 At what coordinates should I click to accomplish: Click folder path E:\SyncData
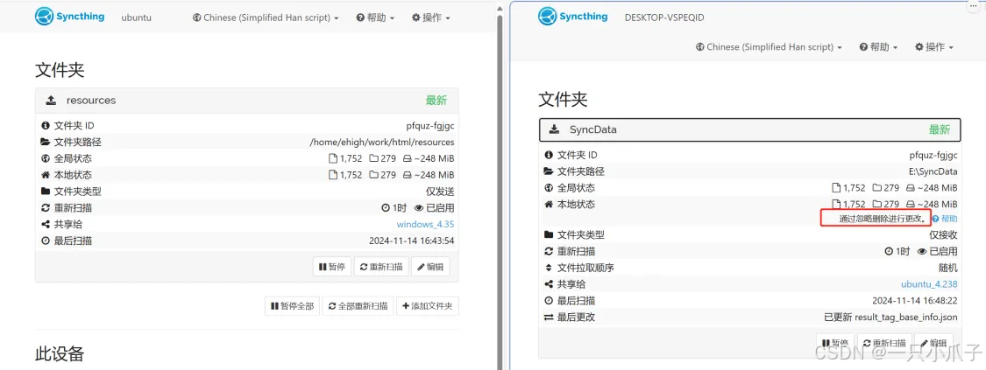[x=933, y=171]
